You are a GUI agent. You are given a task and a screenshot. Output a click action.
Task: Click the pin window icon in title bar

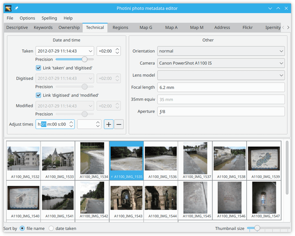tap(16, 8)
